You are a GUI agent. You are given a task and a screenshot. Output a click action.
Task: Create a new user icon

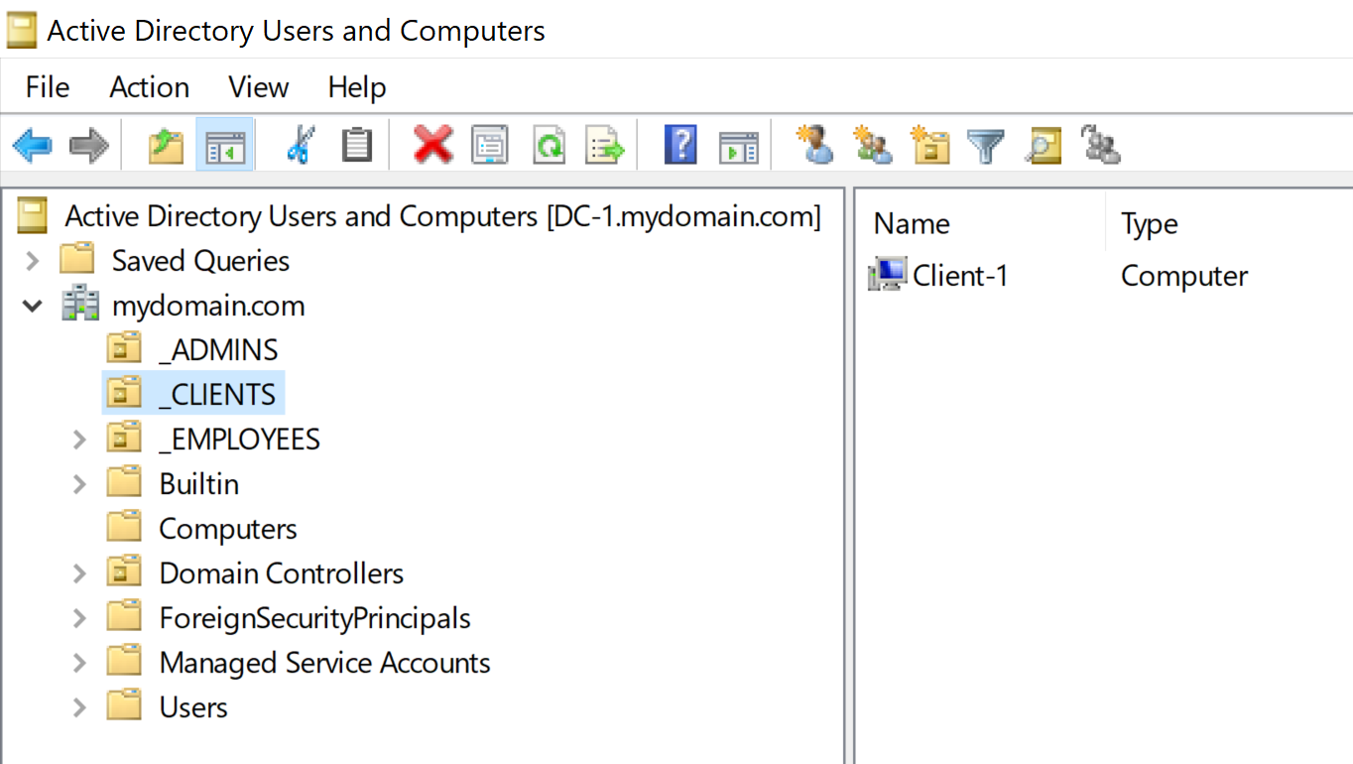click(x=815, y=145)
